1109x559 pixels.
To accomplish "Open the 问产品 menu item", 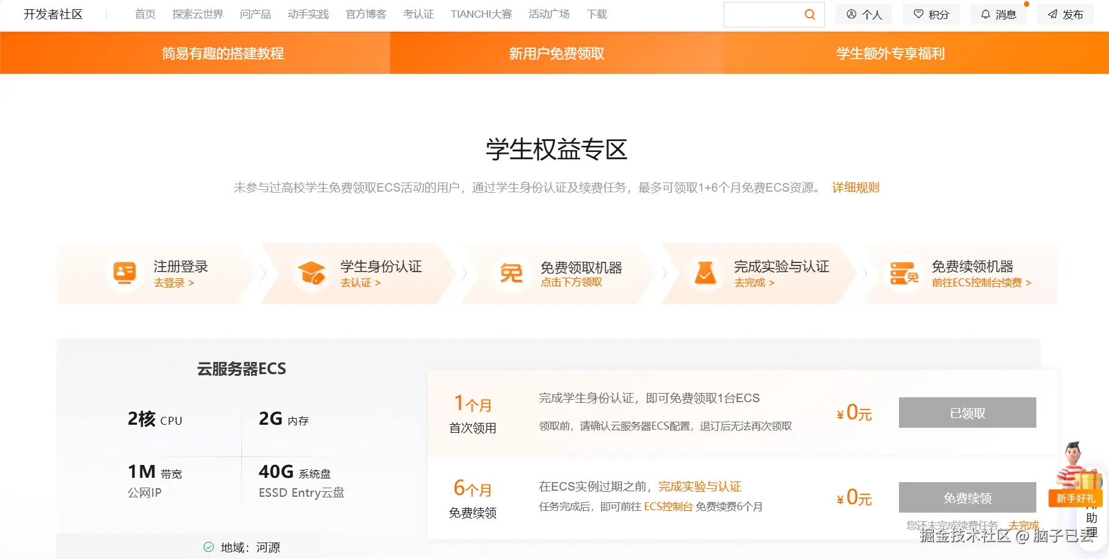I will [255, 14].
